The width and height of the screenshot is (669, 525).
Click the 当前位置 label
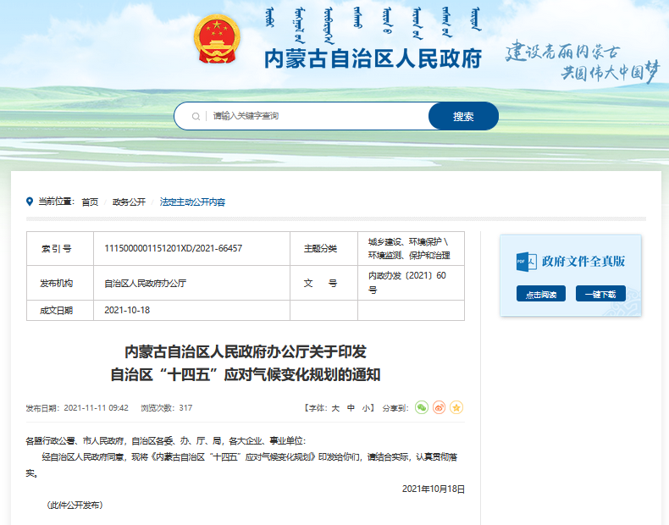coord(57,202)
